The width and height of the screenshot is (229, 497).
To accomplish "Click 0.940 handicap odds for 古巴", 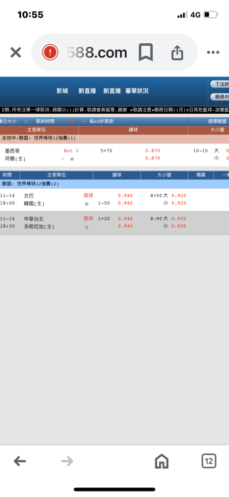I will point(125,195).
